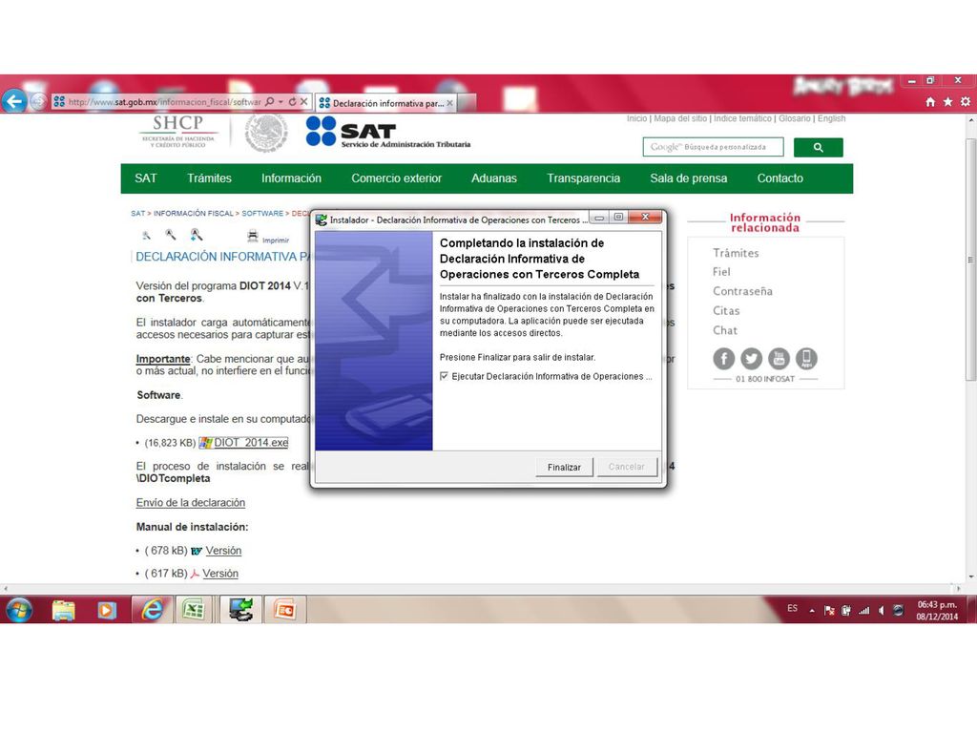Click the Google custom search field
Viewport: 977px width, 733px height.
pyautogui.click(x=713, y=147)
